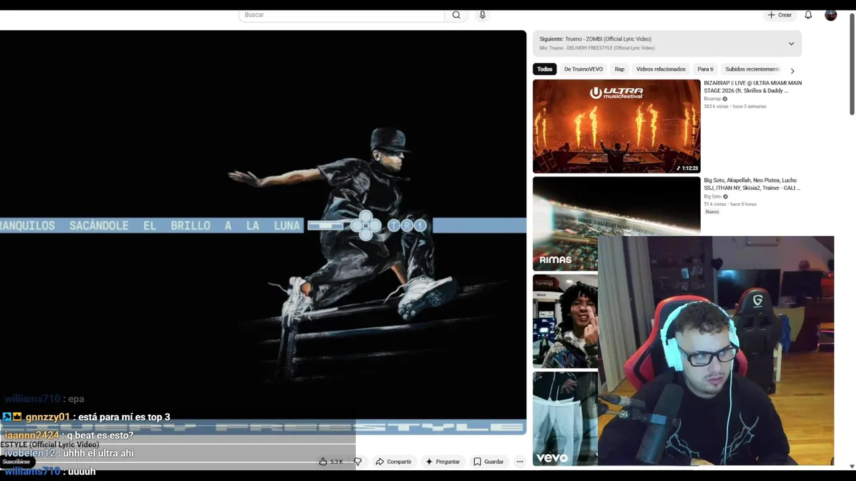Select the Videos relacionados chip
856x481 pixels.
[661, 69]
